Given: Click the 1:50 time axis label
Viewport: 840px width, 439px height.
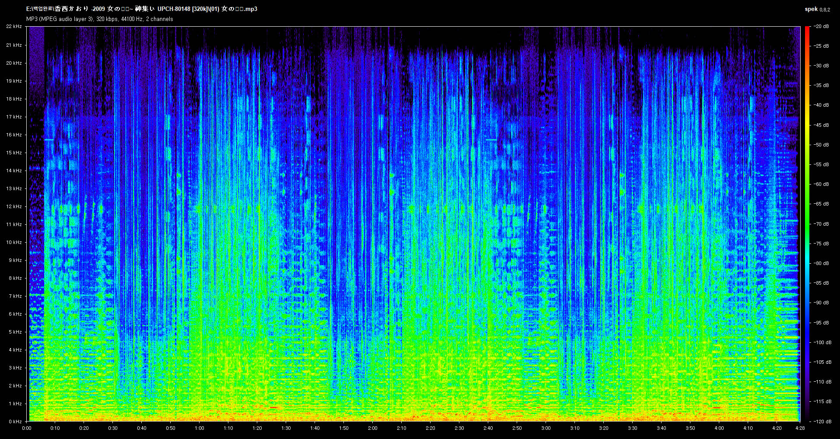Looking at the screenshot, I should click(x=344, y=428).
